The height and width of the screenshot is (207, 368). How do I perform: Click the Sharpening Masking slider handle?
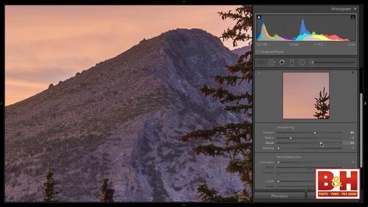point(278,148)
